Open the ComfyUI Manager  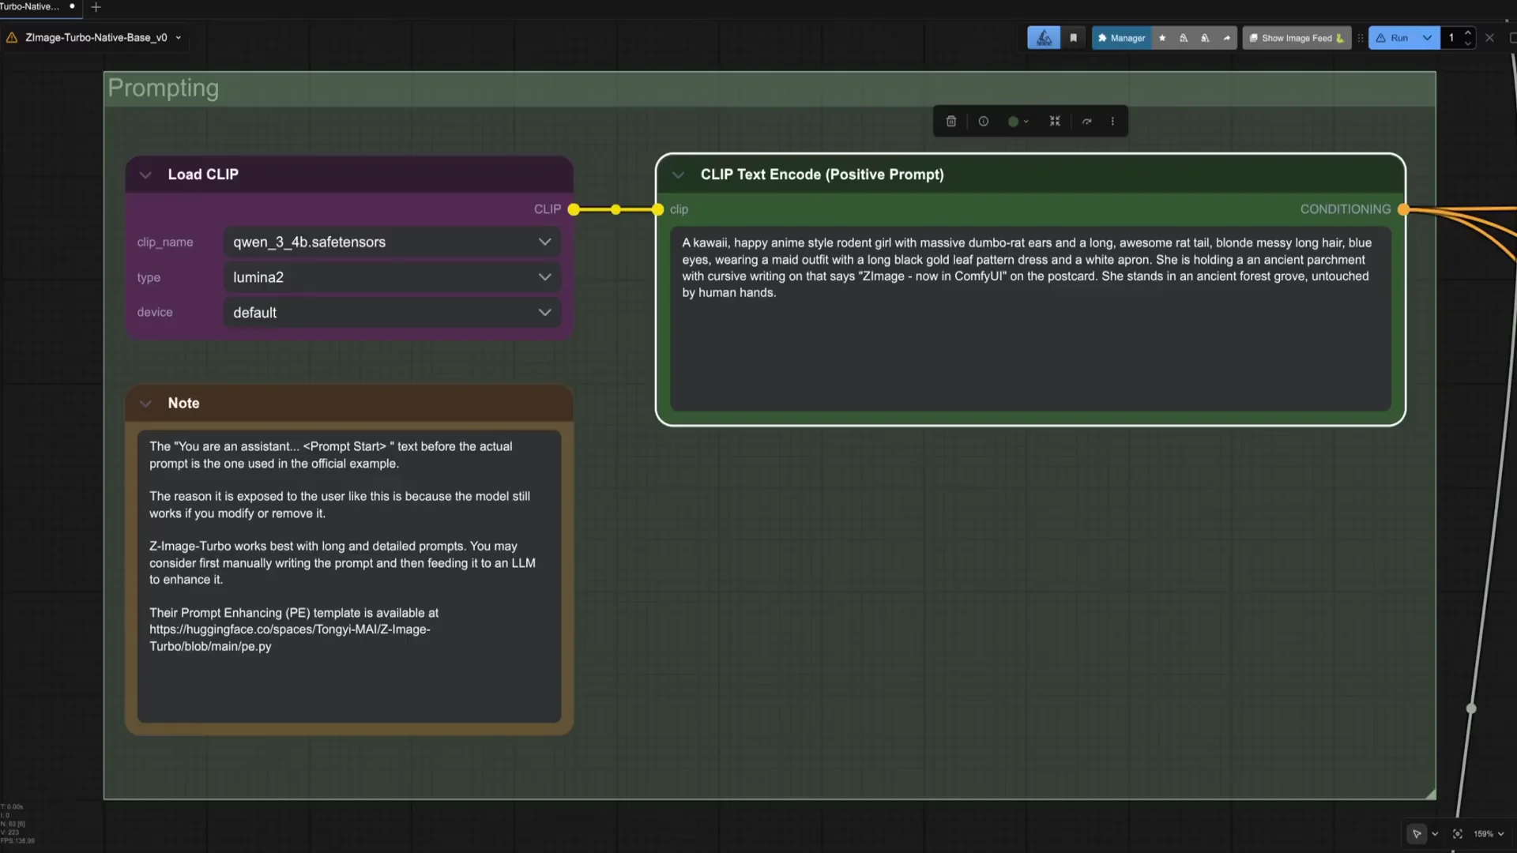click(1121, 37)
